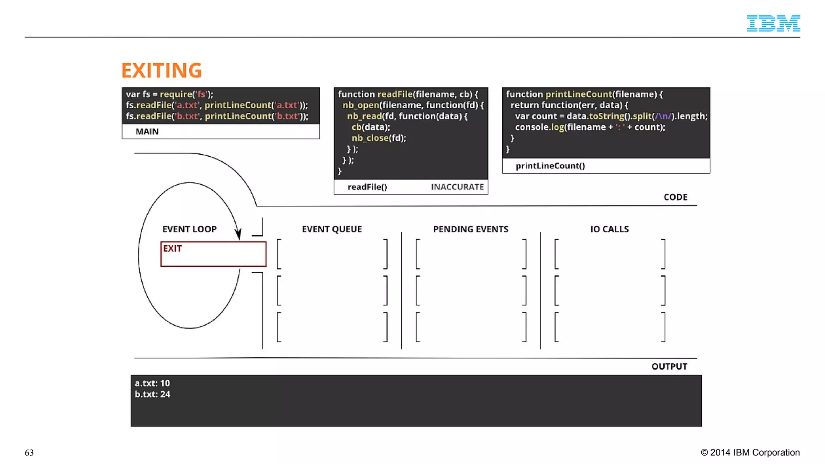The image size is (825, 464).
Task: Click the 'var count = data.toString()' line
Action: tap(611, 116)
